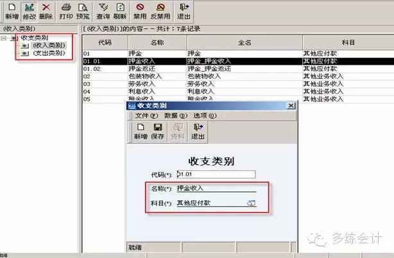The width and height of the screenshot is (394, 258).
Task: Click 退出 in the main toolbar
Action: (184, 12)
